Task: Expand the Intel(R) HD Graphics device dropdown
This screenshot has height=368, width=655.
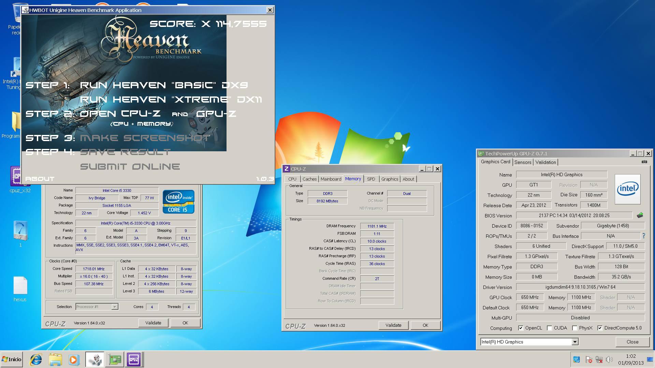Action: pos(575,342)
